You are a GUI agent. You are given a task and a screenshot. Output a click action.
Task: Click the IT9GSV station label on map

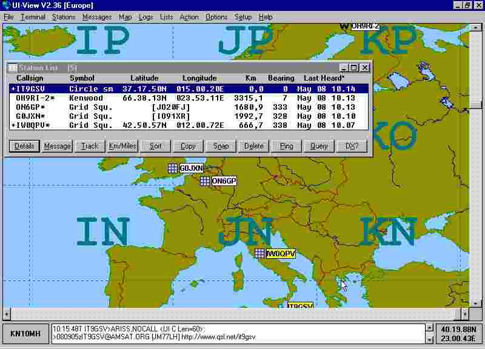click(x=299, y=307)
